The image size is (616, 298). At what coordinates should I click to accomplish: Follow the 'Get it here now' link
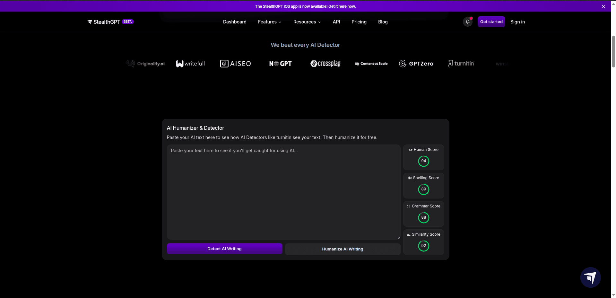pos(342,6)
